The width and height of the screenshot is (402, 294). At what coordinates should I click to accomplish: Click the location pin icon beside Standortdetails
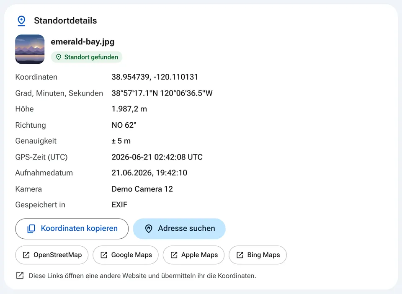tap(21, 21)
